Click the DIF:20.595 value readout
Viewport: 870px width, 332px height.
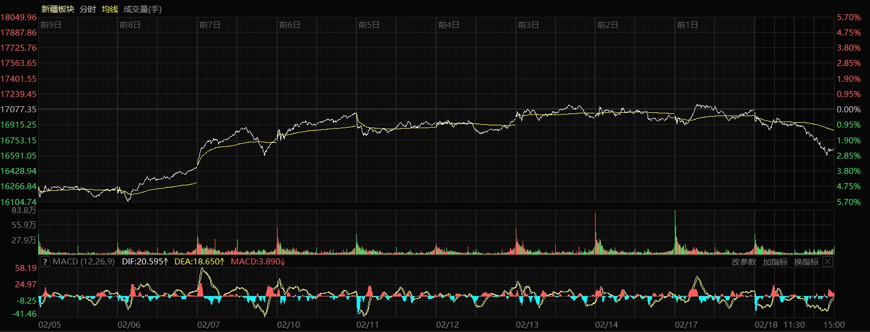click(145, 262)
